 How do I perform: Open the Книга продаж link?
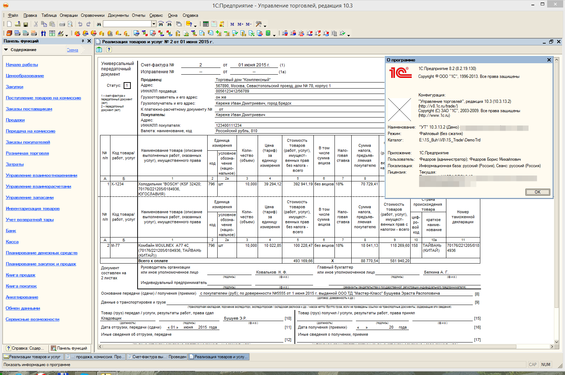click(20, 275)
